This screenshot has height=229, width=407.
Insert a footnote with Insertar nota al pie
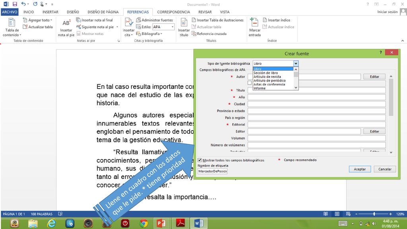66,27
